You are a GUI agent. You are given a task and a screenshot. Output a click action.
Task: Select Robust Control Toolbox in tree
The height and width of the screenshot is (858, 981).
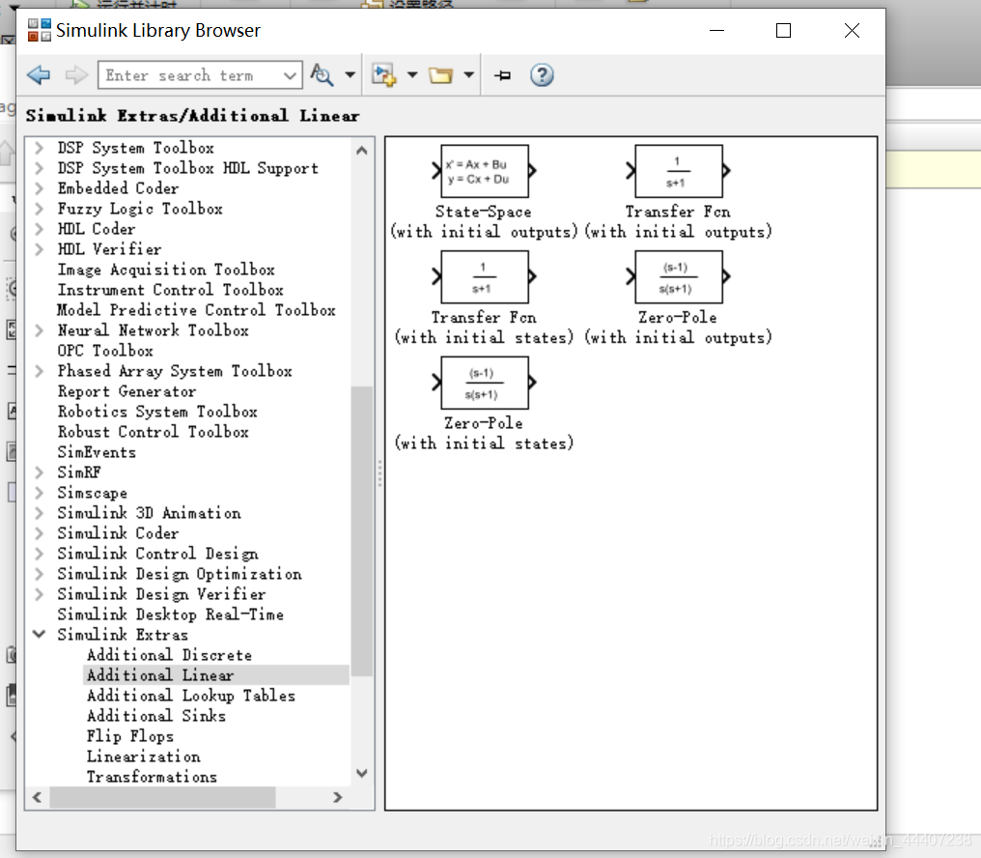[153, 432]
